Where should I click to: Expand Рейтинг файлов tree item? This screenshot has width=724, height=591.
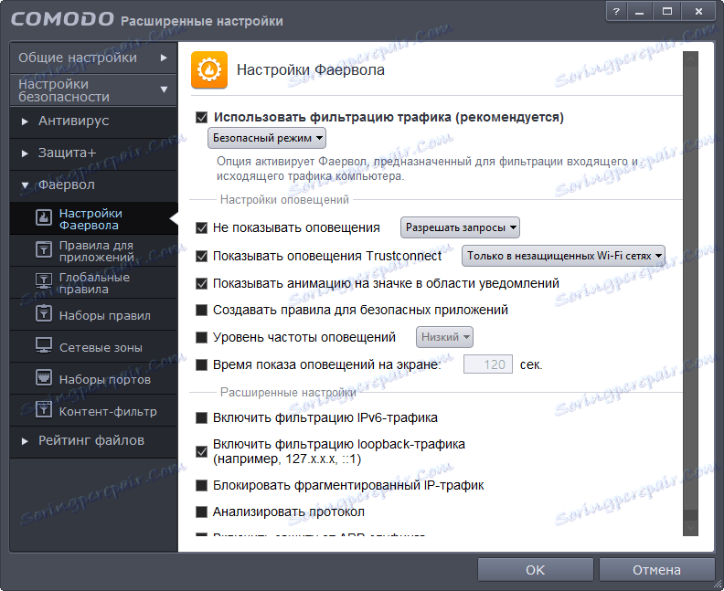pyautogui.click(x=93, y=441)
